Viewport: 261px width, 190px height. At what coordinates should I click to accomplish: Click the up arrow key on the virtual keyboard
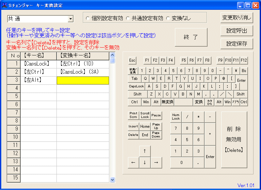coord(145,151)
